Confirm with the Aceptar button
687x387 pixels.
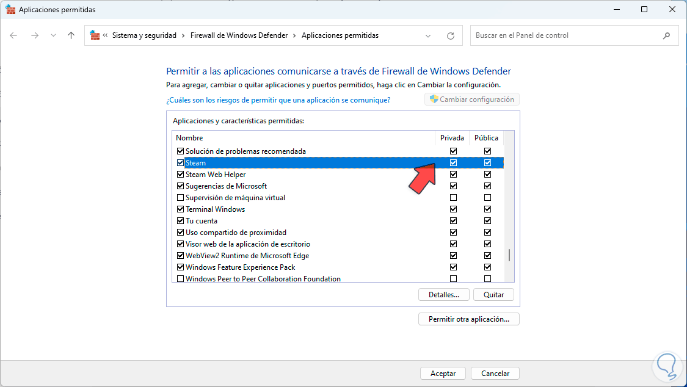[x=443, y=374]
